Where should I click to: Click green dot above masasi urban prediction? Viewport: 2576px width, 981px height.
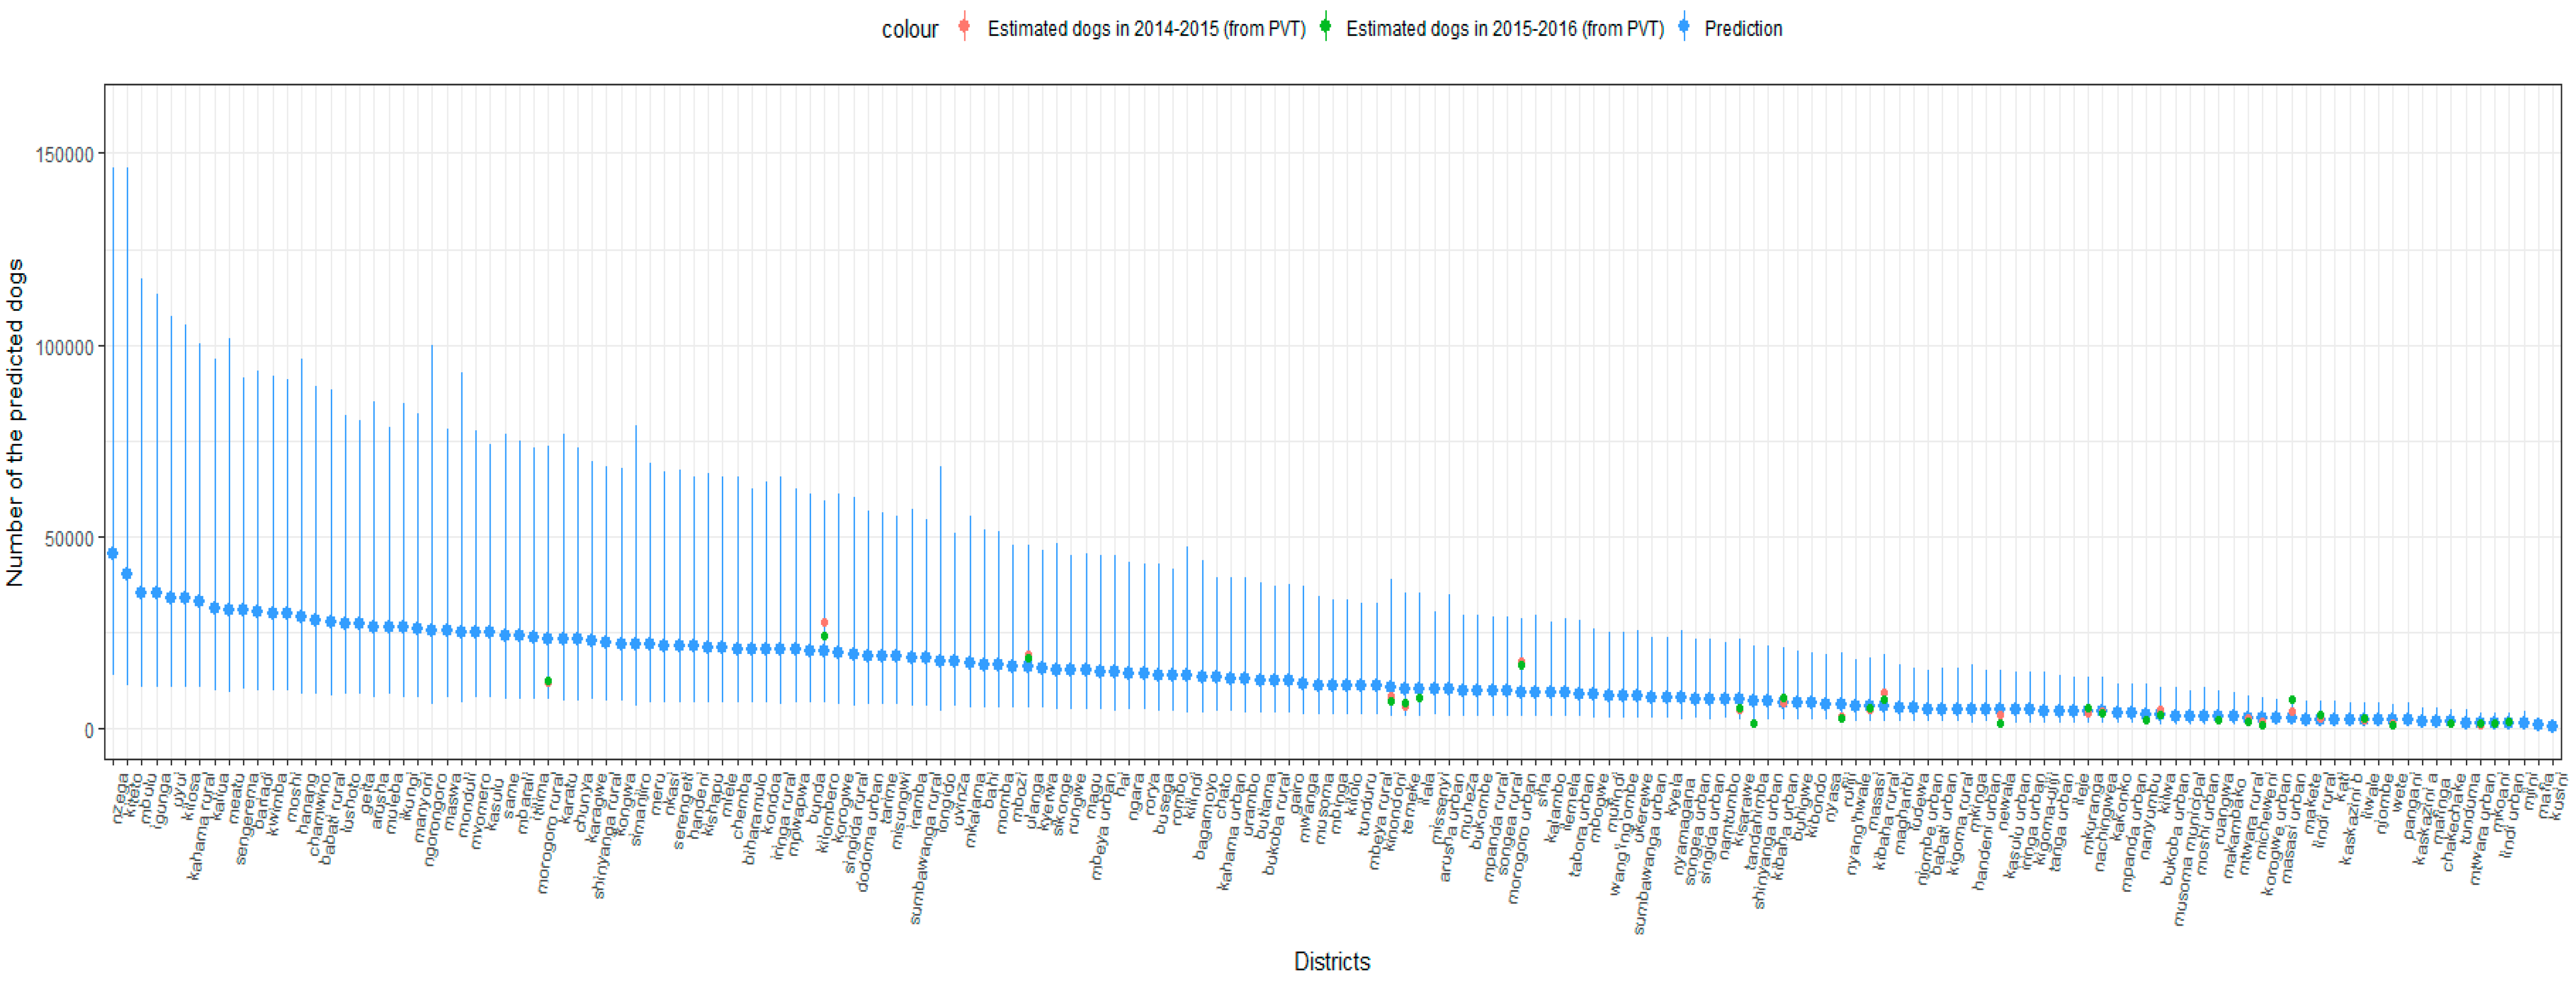click(x=2291, y=701)
